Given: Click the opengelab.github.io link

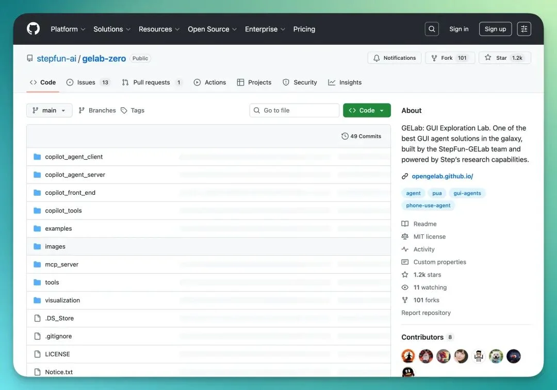Looking at the screenshot, I should tap(442, 176).
